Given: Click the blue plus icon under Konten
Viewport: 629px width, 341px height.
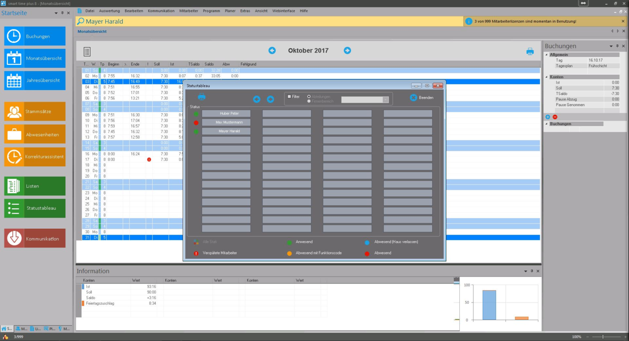Looking at the screenshot, I should 548,117.
